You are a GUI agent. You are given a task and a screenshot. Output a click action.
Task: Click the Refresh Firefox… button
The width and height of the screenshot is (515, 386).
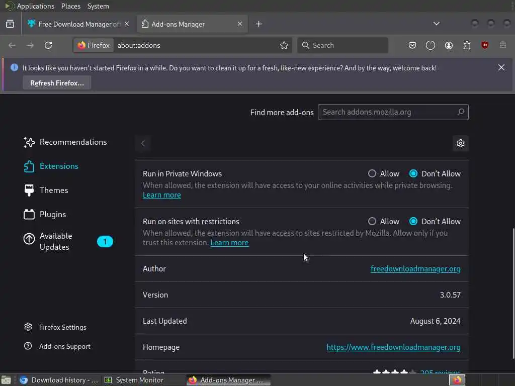coord(57,83)
